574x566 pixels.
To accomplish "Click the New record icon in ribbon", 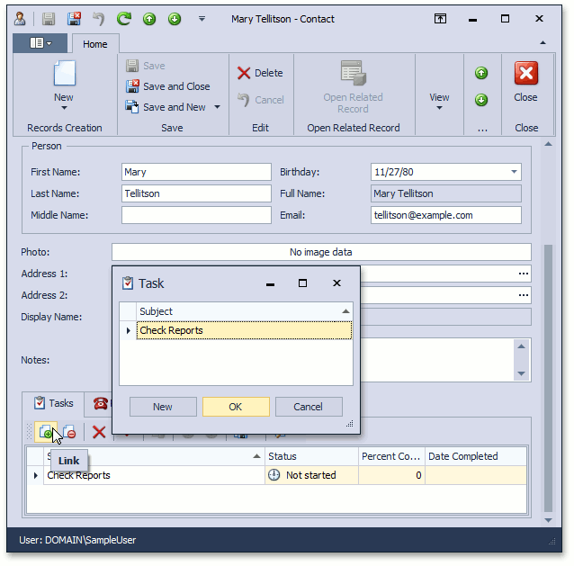I will point(64,76).
